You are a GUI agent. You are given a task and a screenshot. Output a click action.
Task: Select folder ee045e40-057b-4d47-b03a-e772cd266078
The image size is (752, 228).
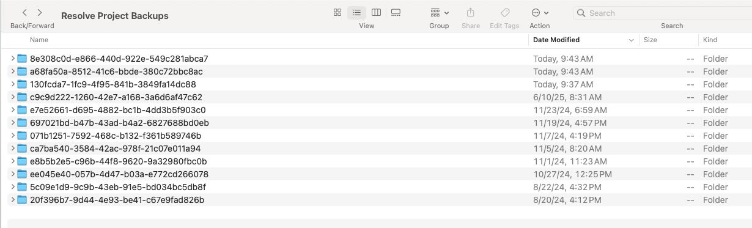click(x=376, y=174)
